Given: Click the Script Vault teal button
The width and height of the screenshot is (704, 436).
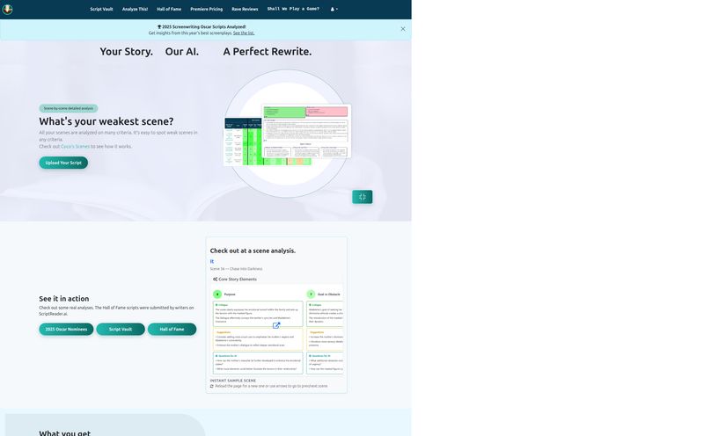Looking at the screenshot, I should tap(121, 330).
